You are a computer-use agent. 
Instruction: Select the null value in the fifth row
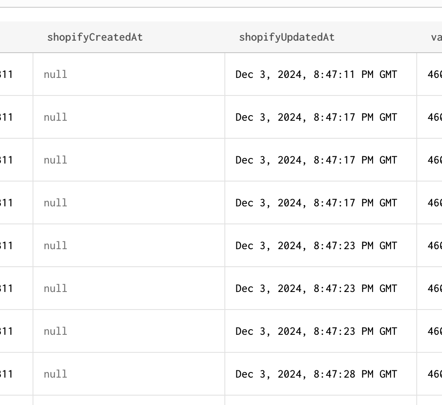55,245
